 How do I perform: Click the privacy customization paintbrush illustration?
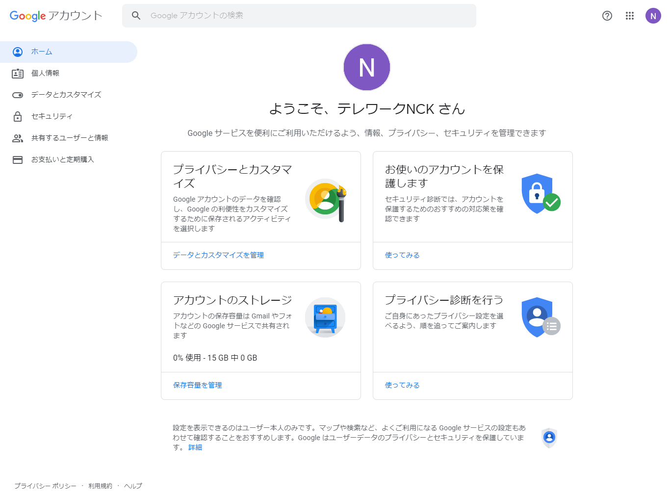[x=326, y=200]
